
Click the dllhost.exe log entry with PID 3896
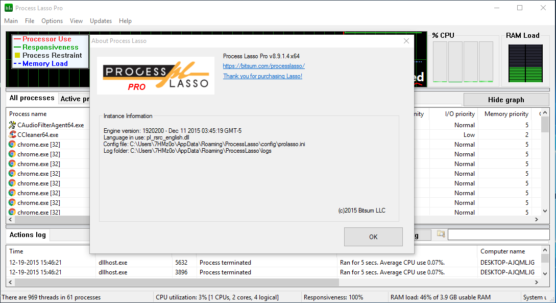[x=273, y=272]
